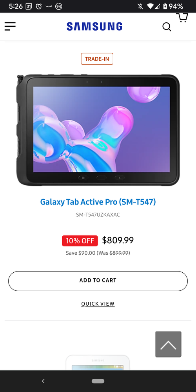The width and height of the screenshot is (196, 392).
Task: Tap the Android back arrow
Action: pos(43,381)
